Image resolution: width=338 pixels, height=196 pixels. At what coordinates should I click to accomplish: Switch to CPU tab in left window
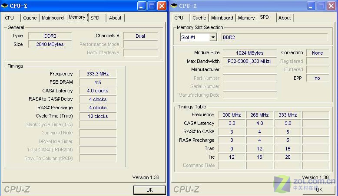tap(9, 18)
